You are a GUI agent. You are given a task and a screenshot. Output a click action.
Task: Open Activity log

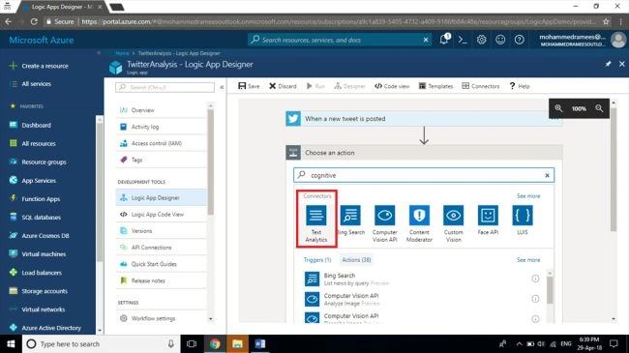[162, 127]
